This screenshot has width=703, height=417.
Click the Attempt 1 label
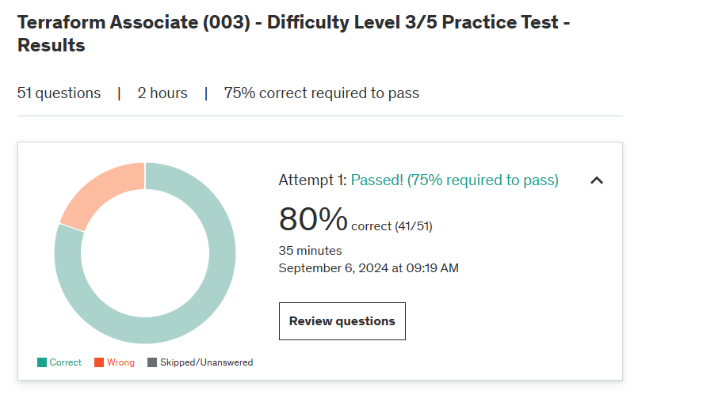[x=312, y=180]
